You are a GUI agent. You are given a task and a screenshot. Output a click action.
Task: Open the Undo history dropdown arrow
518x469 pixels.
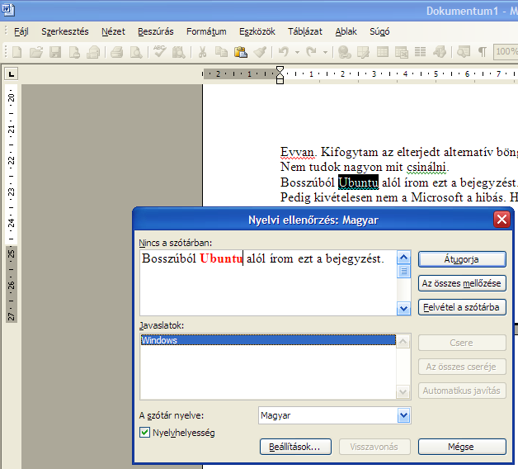pos(297,52)
